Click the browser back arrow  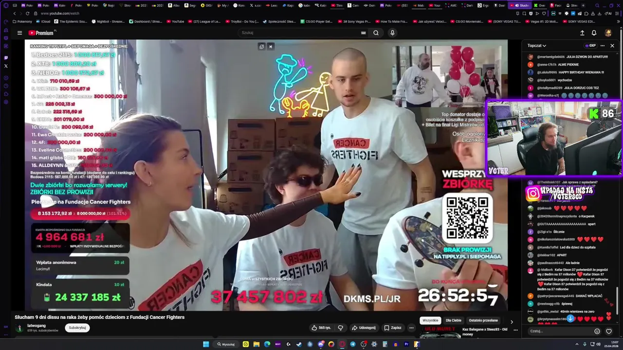pos(15,14)
